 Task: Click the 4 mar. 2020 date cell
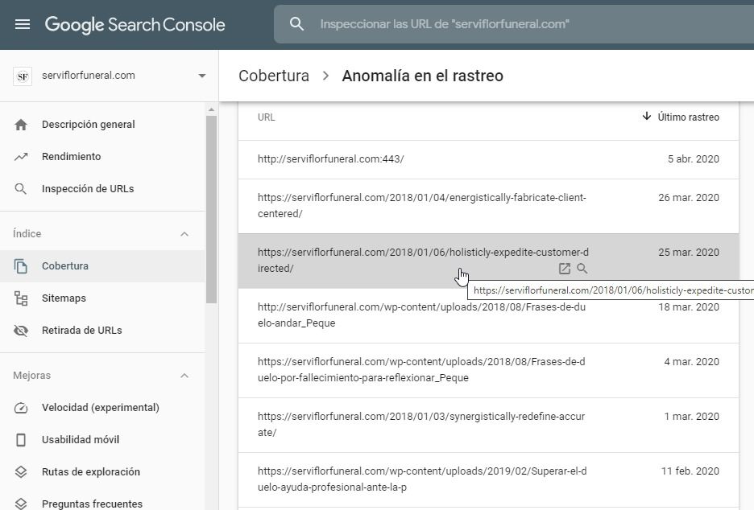point(691,362)
